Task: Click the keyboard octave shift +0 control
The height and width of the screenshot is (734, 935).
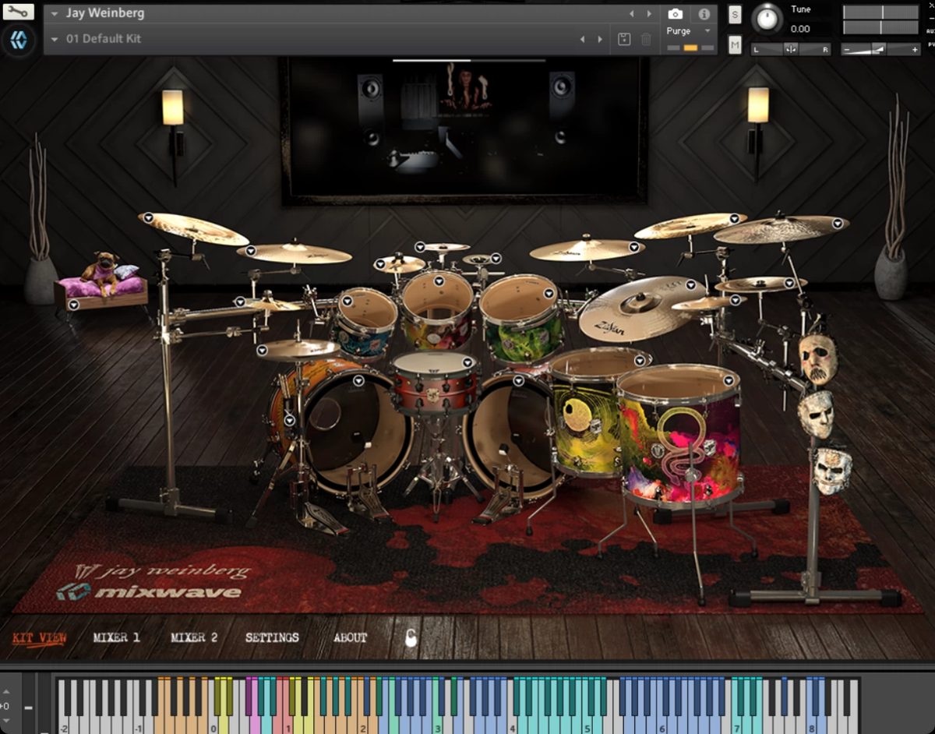Action: click(x=5, y=707)
